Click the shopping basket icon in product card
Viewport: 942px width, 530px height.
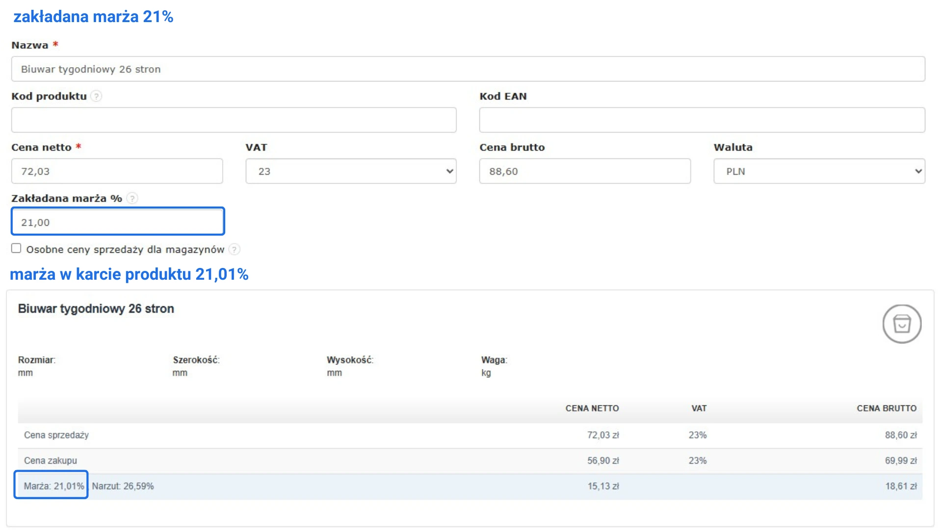click(901, 324)
